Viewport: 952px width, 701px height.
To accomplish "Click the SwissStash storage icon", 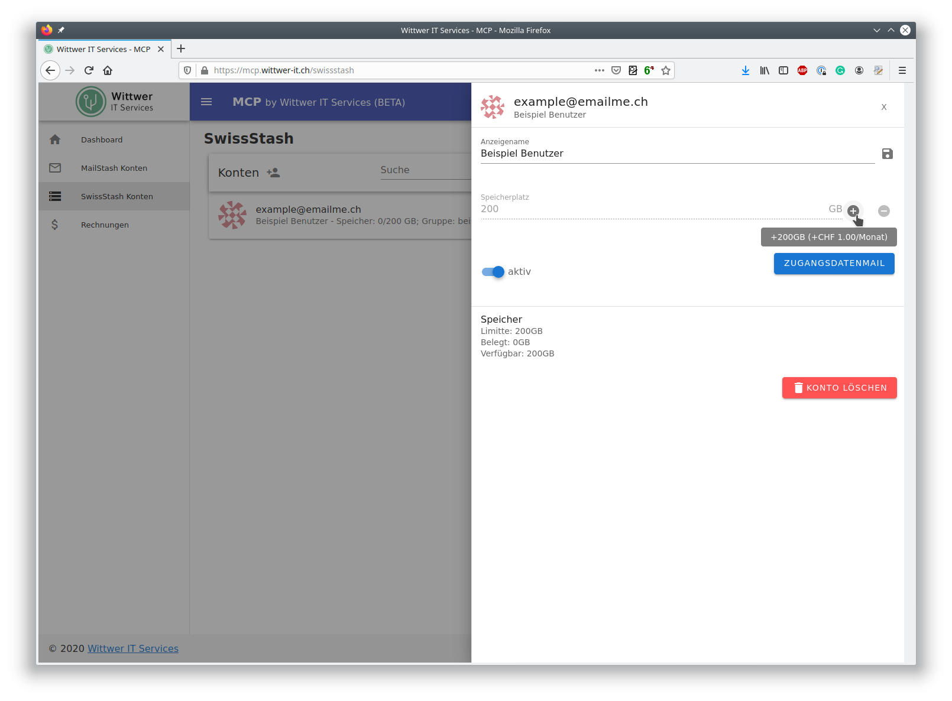I will (x=55, y=196).
